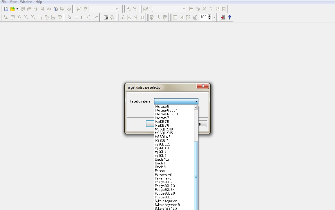This screenshot has height=210, width=335.
Task: Click the Save diskette toolbar icon
Action: (23, 9)
